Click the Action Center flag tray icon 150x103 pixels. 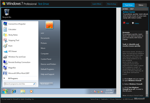tap(95, 91)
